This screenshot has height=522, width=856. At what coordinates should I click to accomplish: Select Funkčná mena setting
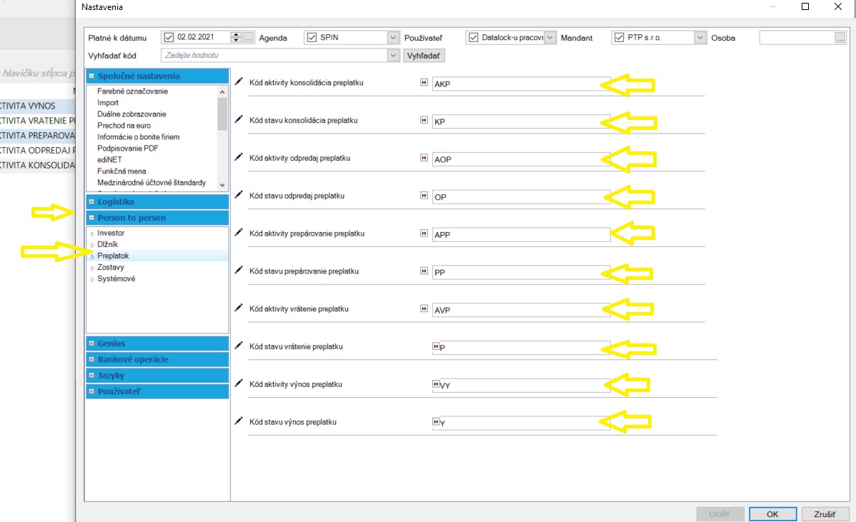click(x=121, y=171)
